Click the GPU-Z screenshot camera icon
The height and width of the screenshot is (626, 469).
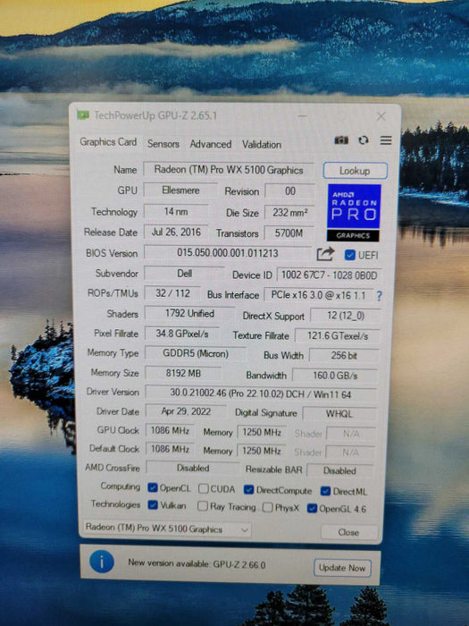click(341, 140)
